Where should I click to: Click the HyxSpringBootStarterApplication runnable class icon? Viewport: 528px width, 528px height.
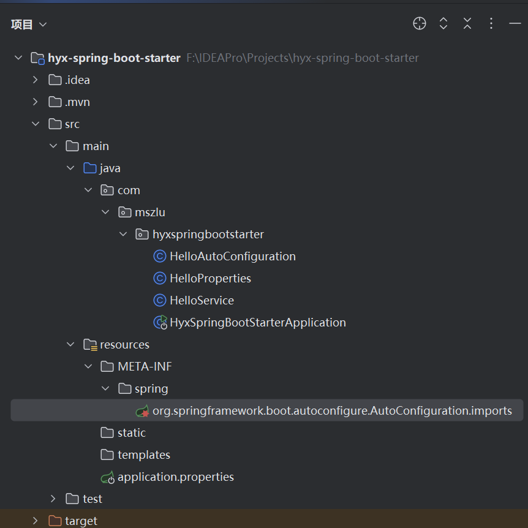coord(160,322)
